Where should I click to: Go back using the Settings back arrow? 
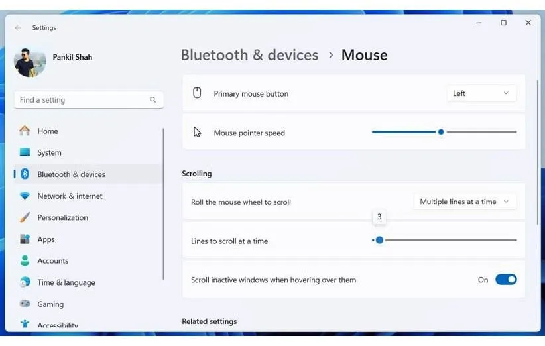click(x=18, y=28)
